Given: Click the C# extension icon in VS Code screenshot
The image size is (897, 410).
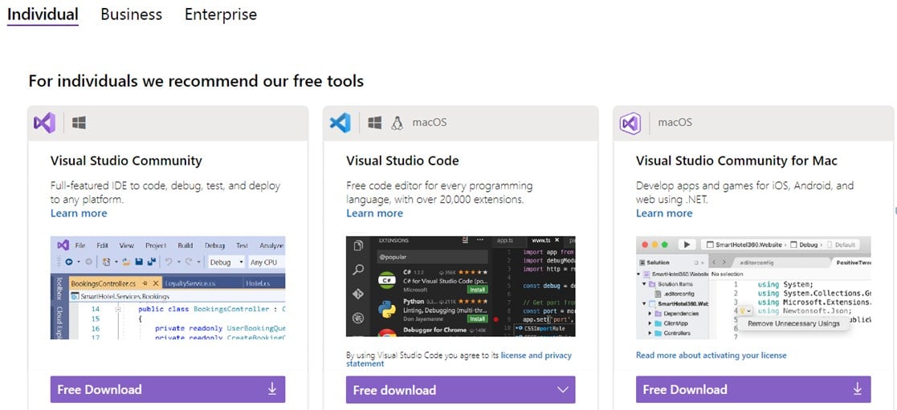Looking at the screenshot, I should [x=387, y=280].
